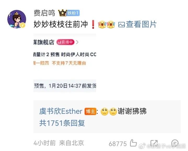Tap the 谢谢狒狒 reply text
The width and height of the screenshot is (188, 151).
click(x=132, y=111)
